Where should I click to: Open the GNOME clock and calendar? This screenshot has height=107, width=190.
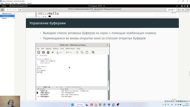click(95, 6)
